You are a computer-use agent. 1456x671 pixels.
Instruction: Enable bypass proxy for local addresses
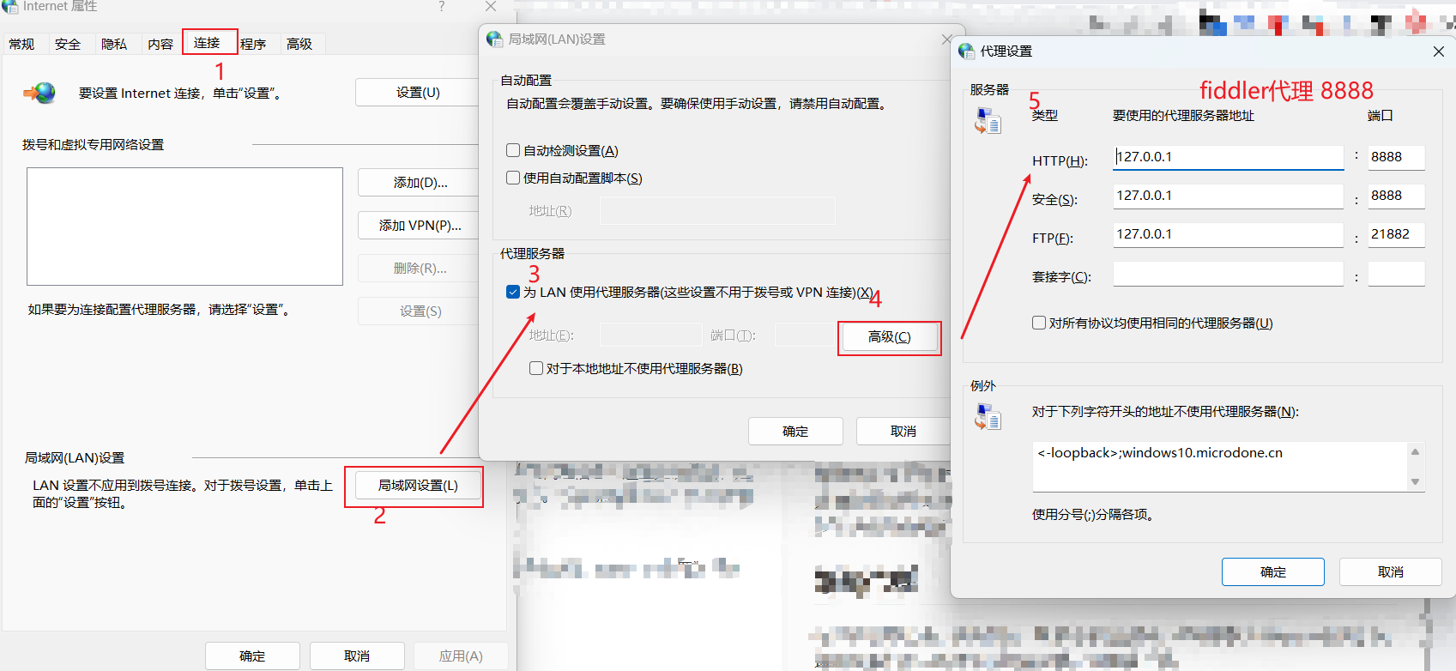[x=536, y=368]
